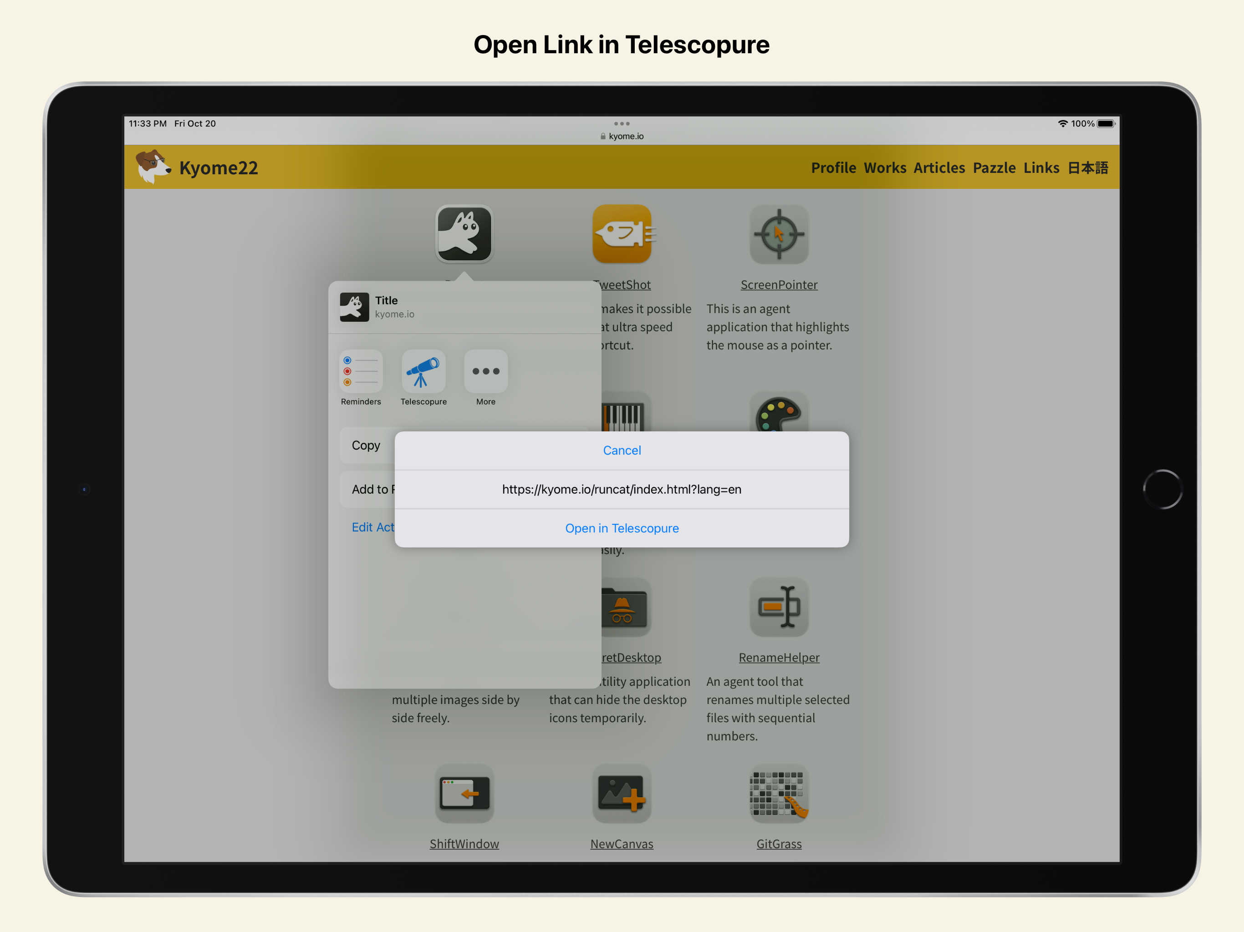Tap the Add to action row
Screen dimensions: 1244x932
tap(368, 489)
